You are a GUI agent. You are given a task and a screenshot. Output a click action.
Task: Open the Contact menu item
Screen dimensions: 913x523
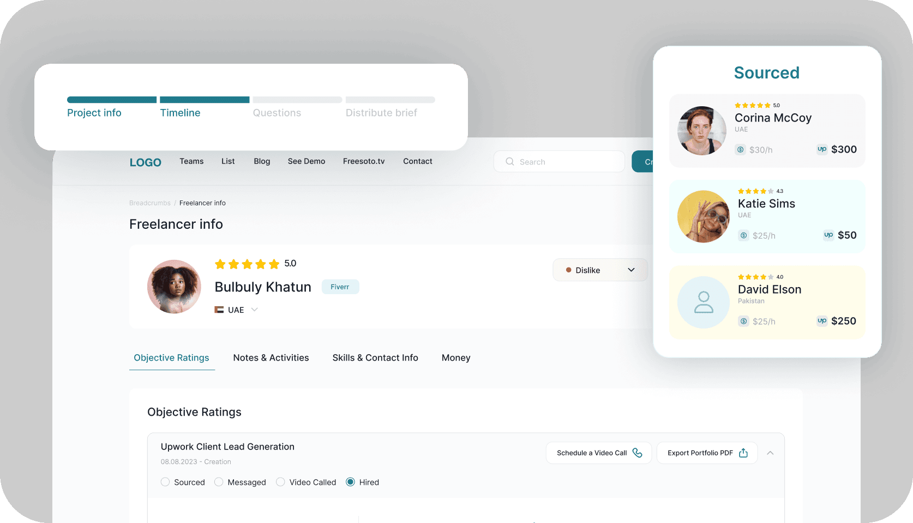point(418,161)
